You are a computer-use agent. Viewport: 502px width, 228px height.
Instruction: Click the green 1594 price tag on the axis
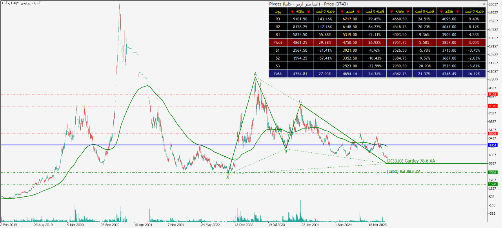[493, 184]
